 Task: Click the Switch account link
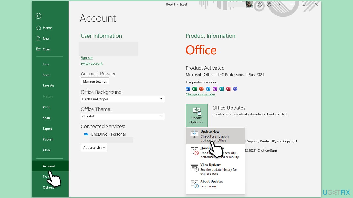[x=92, y=64]
